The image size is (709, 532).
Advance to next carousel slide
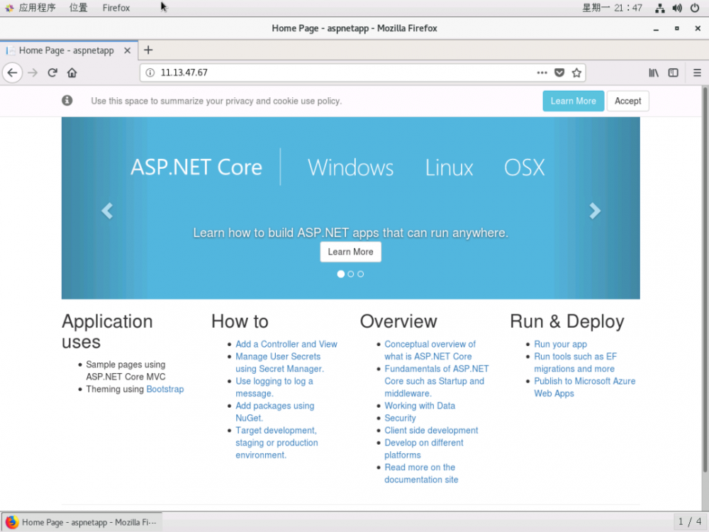(595, 211)
